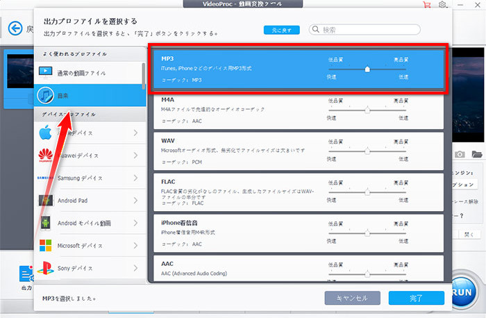486x318 pixels.
Task: Open the settings gear in title bar
Action: click(442, 5)
